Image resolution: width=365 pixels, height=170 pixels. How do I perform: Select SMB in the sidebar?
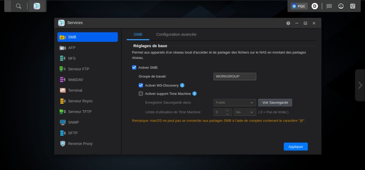coord(88,37)
